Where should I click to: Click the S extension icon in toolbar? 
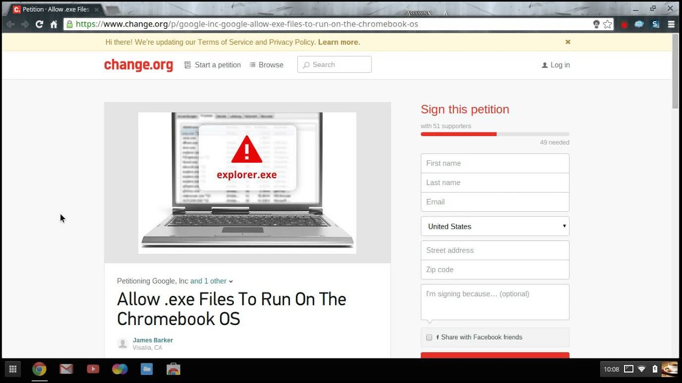(655, 24)
